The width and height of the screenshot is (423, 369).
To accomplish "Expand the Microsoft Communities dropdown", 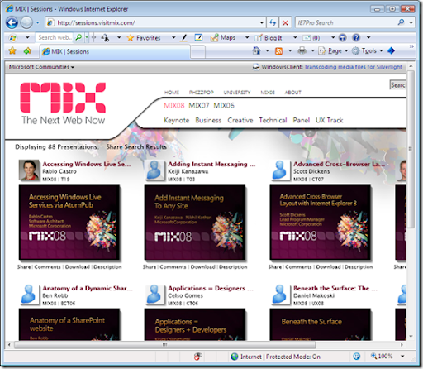I will click(41, 67).
